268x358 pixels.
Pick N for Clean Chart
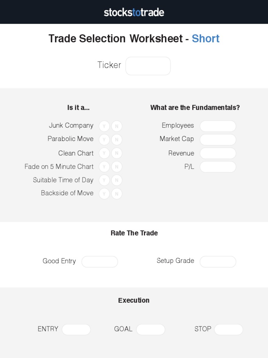[117, 153]
